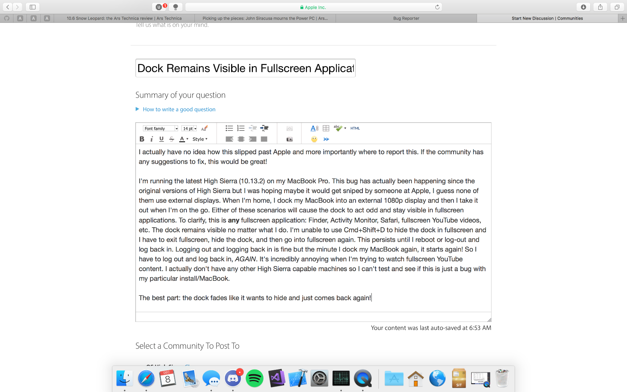Open a new Safari tab
The image size is (627, 392).
tap(623, 18)
